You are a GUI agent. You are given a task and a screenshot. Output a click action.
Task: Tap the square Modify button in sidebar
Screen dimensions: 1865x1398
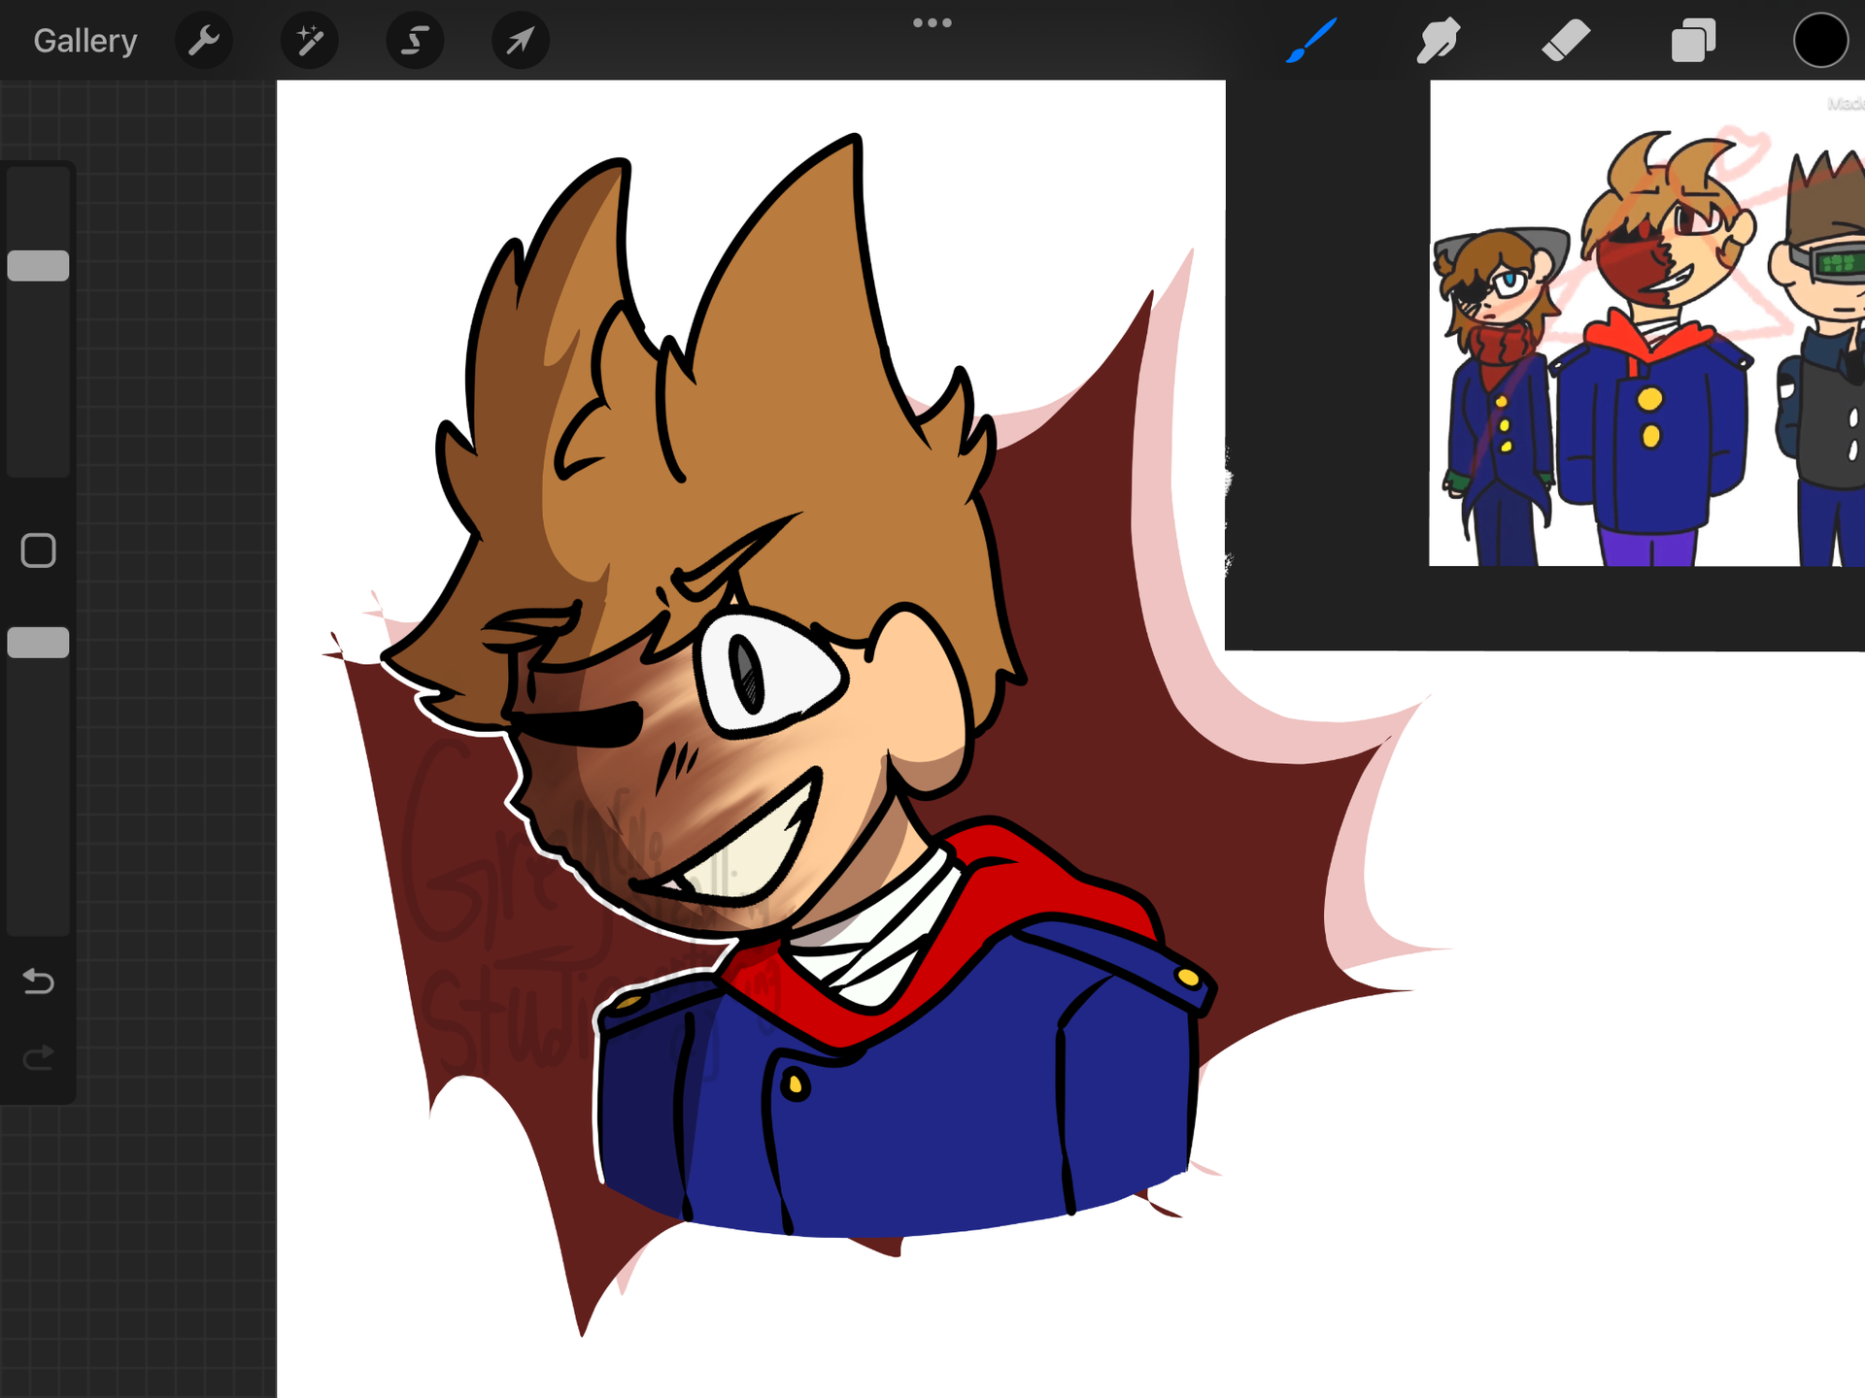tap(38, 550)
